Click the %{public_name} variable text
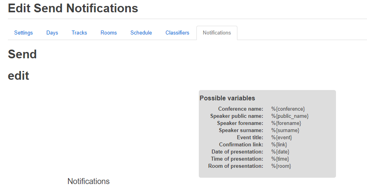 tap(290, 116)
